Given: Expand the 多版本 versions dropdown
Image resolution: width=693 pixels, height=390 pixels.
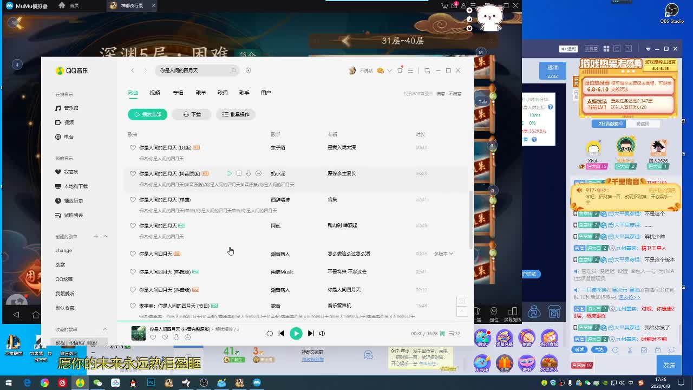Looking at the screenshot, I should point(443,253).
